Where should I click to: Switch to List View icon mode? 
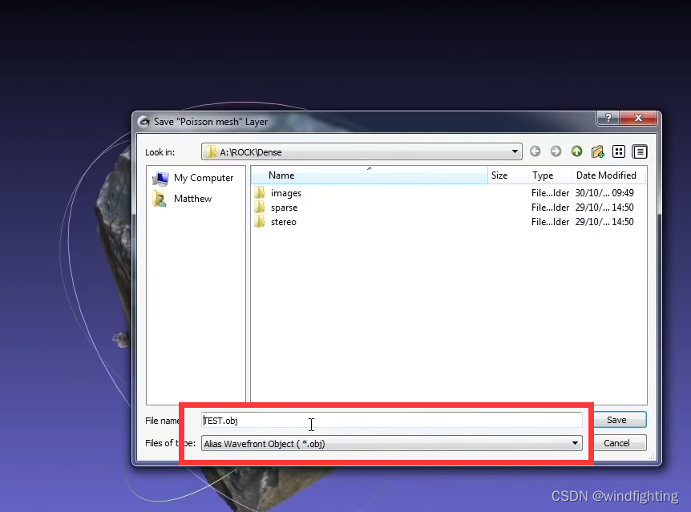(619, 151)
